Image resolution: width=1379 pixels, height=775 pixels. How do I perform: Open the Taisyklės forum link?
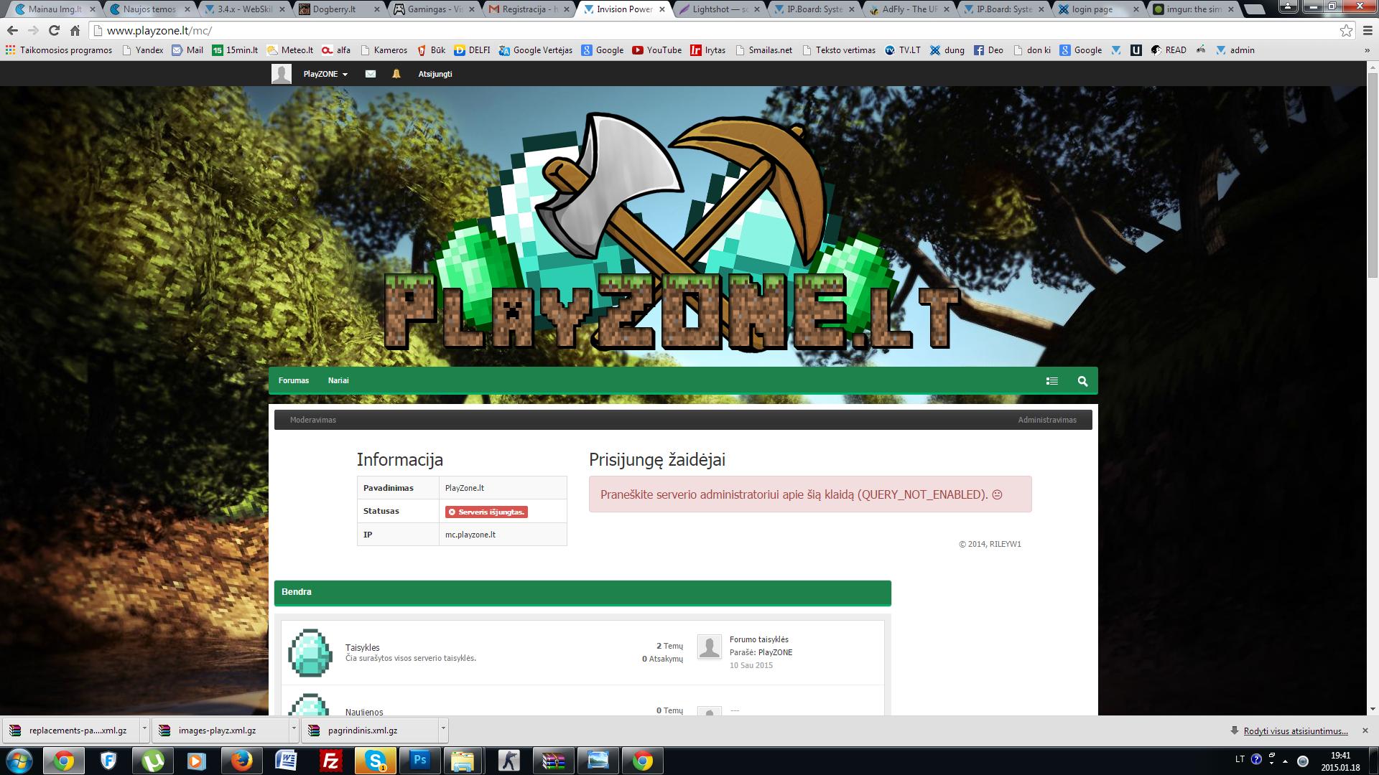[x=362, y=647]
